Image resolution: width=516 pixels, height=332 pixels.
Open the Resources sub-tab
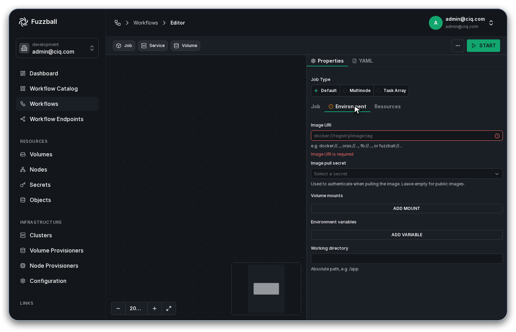pyautogui.click(x=387, y=107)
